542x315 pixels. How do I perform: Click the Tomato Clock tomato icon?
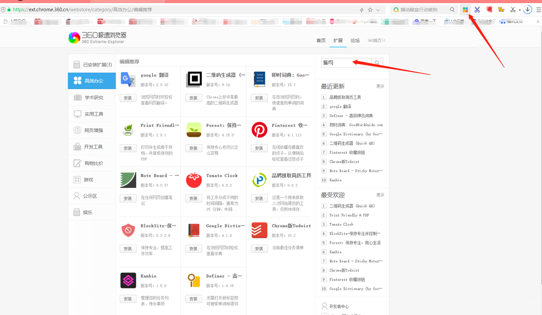point(194,180)
